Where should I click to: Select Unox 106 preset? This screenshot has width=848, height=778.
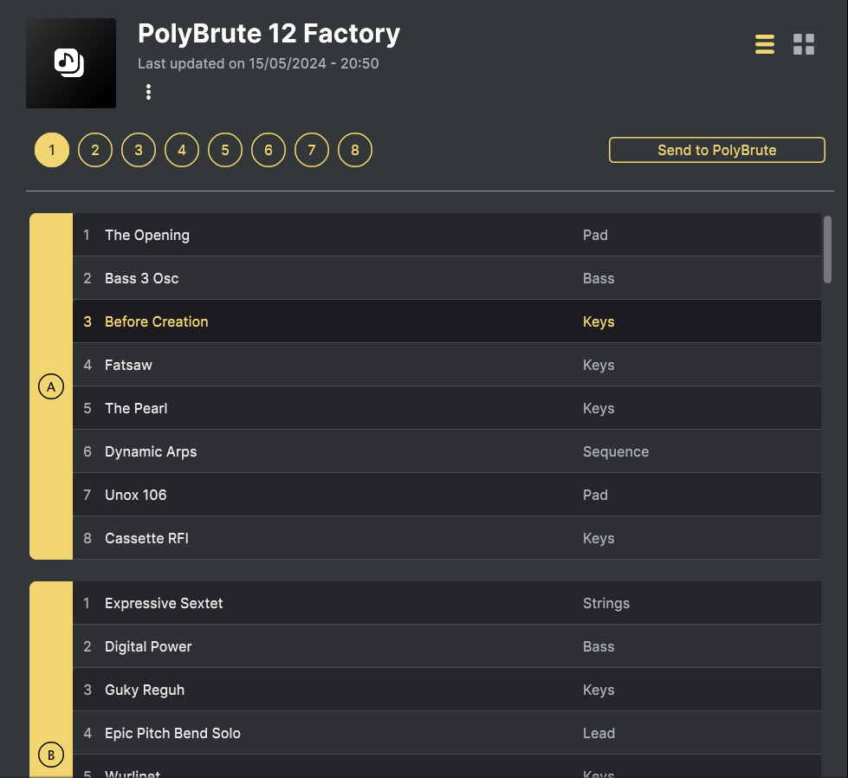[x=447, y=495]
